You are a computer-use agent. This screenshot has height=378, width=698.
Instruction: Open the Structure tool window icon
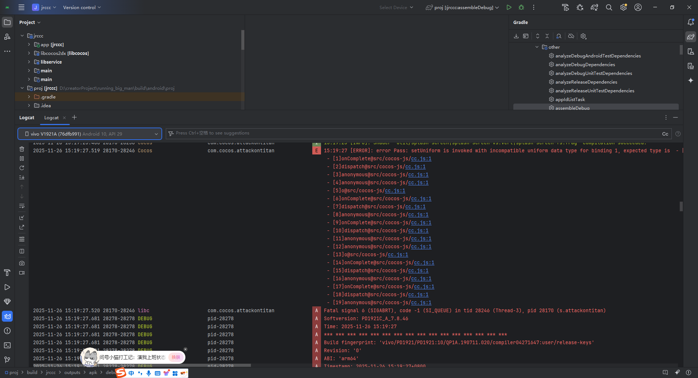[x=7, y=37]
